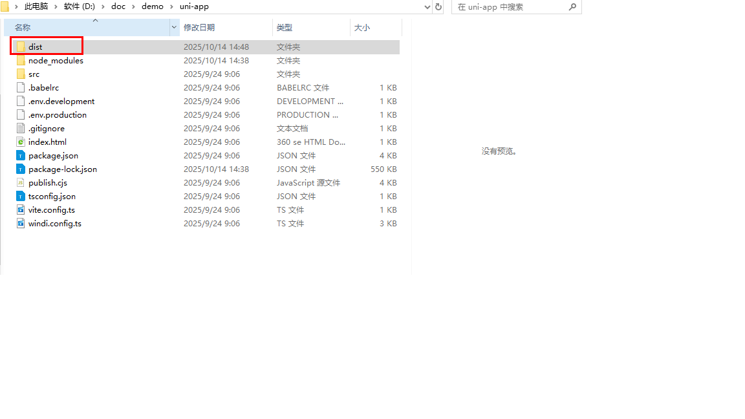The height and width of the screenshot is (419, 745).
Task: Go to 此电脑 in the breadcrumb
Action: point(36,6)
